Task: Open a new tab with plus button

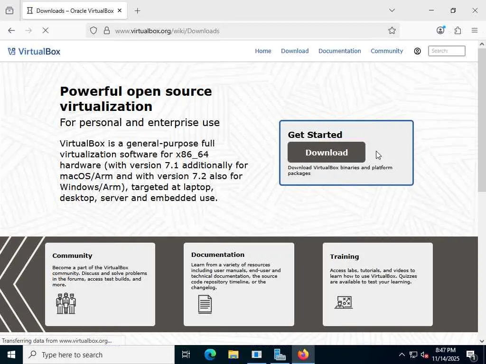Action: point(138,11)
